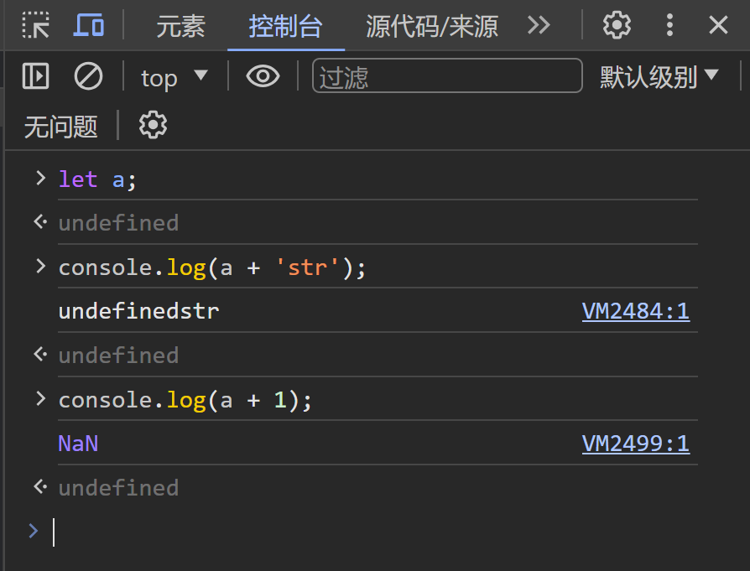Switch to the 元素 tab

click(181, 26)
